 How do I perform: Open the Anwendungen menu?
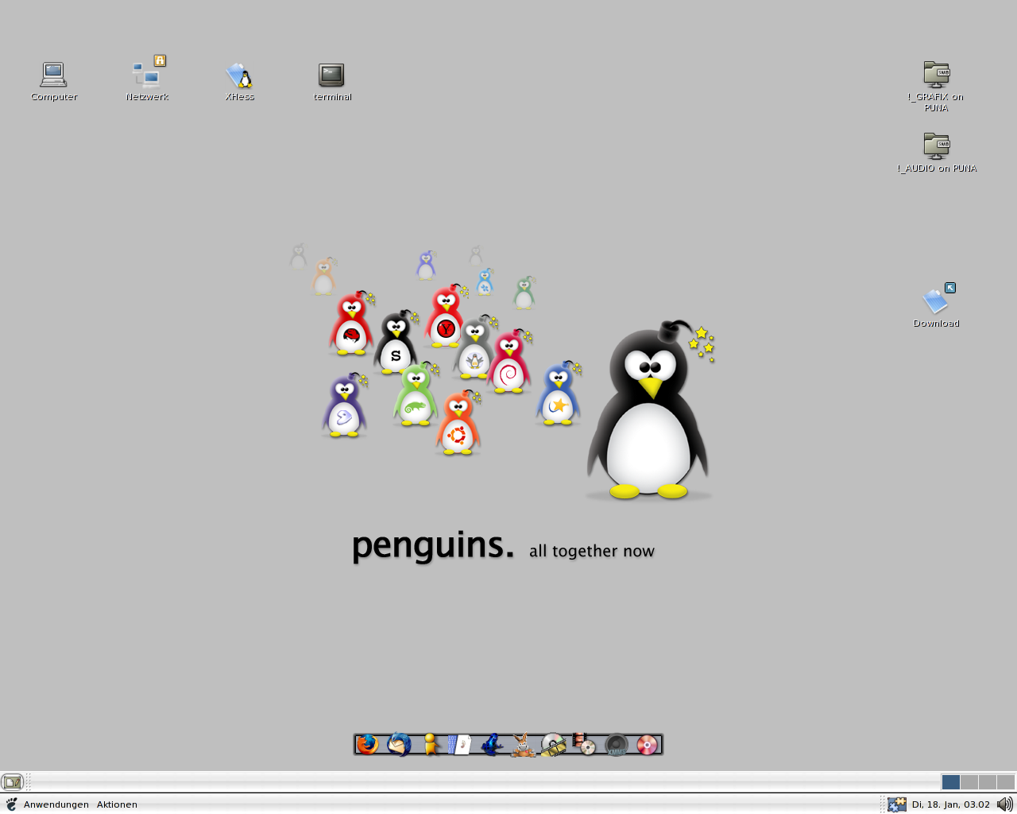[x=56, y=804]
